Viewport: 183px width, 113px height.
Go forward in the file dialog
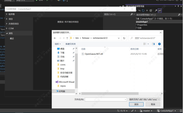coord(60,38)
